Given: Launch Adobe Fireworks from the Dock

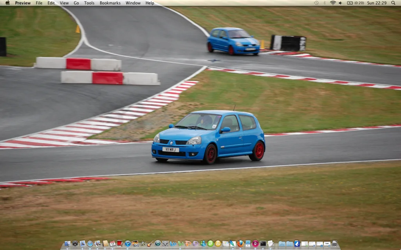Looking at the screenshot, I should 218,244.
